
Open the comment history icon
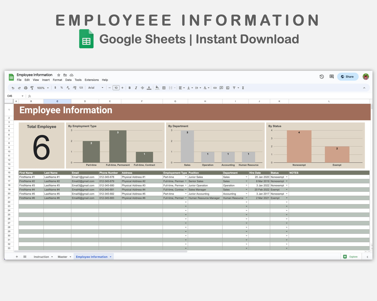331,77
